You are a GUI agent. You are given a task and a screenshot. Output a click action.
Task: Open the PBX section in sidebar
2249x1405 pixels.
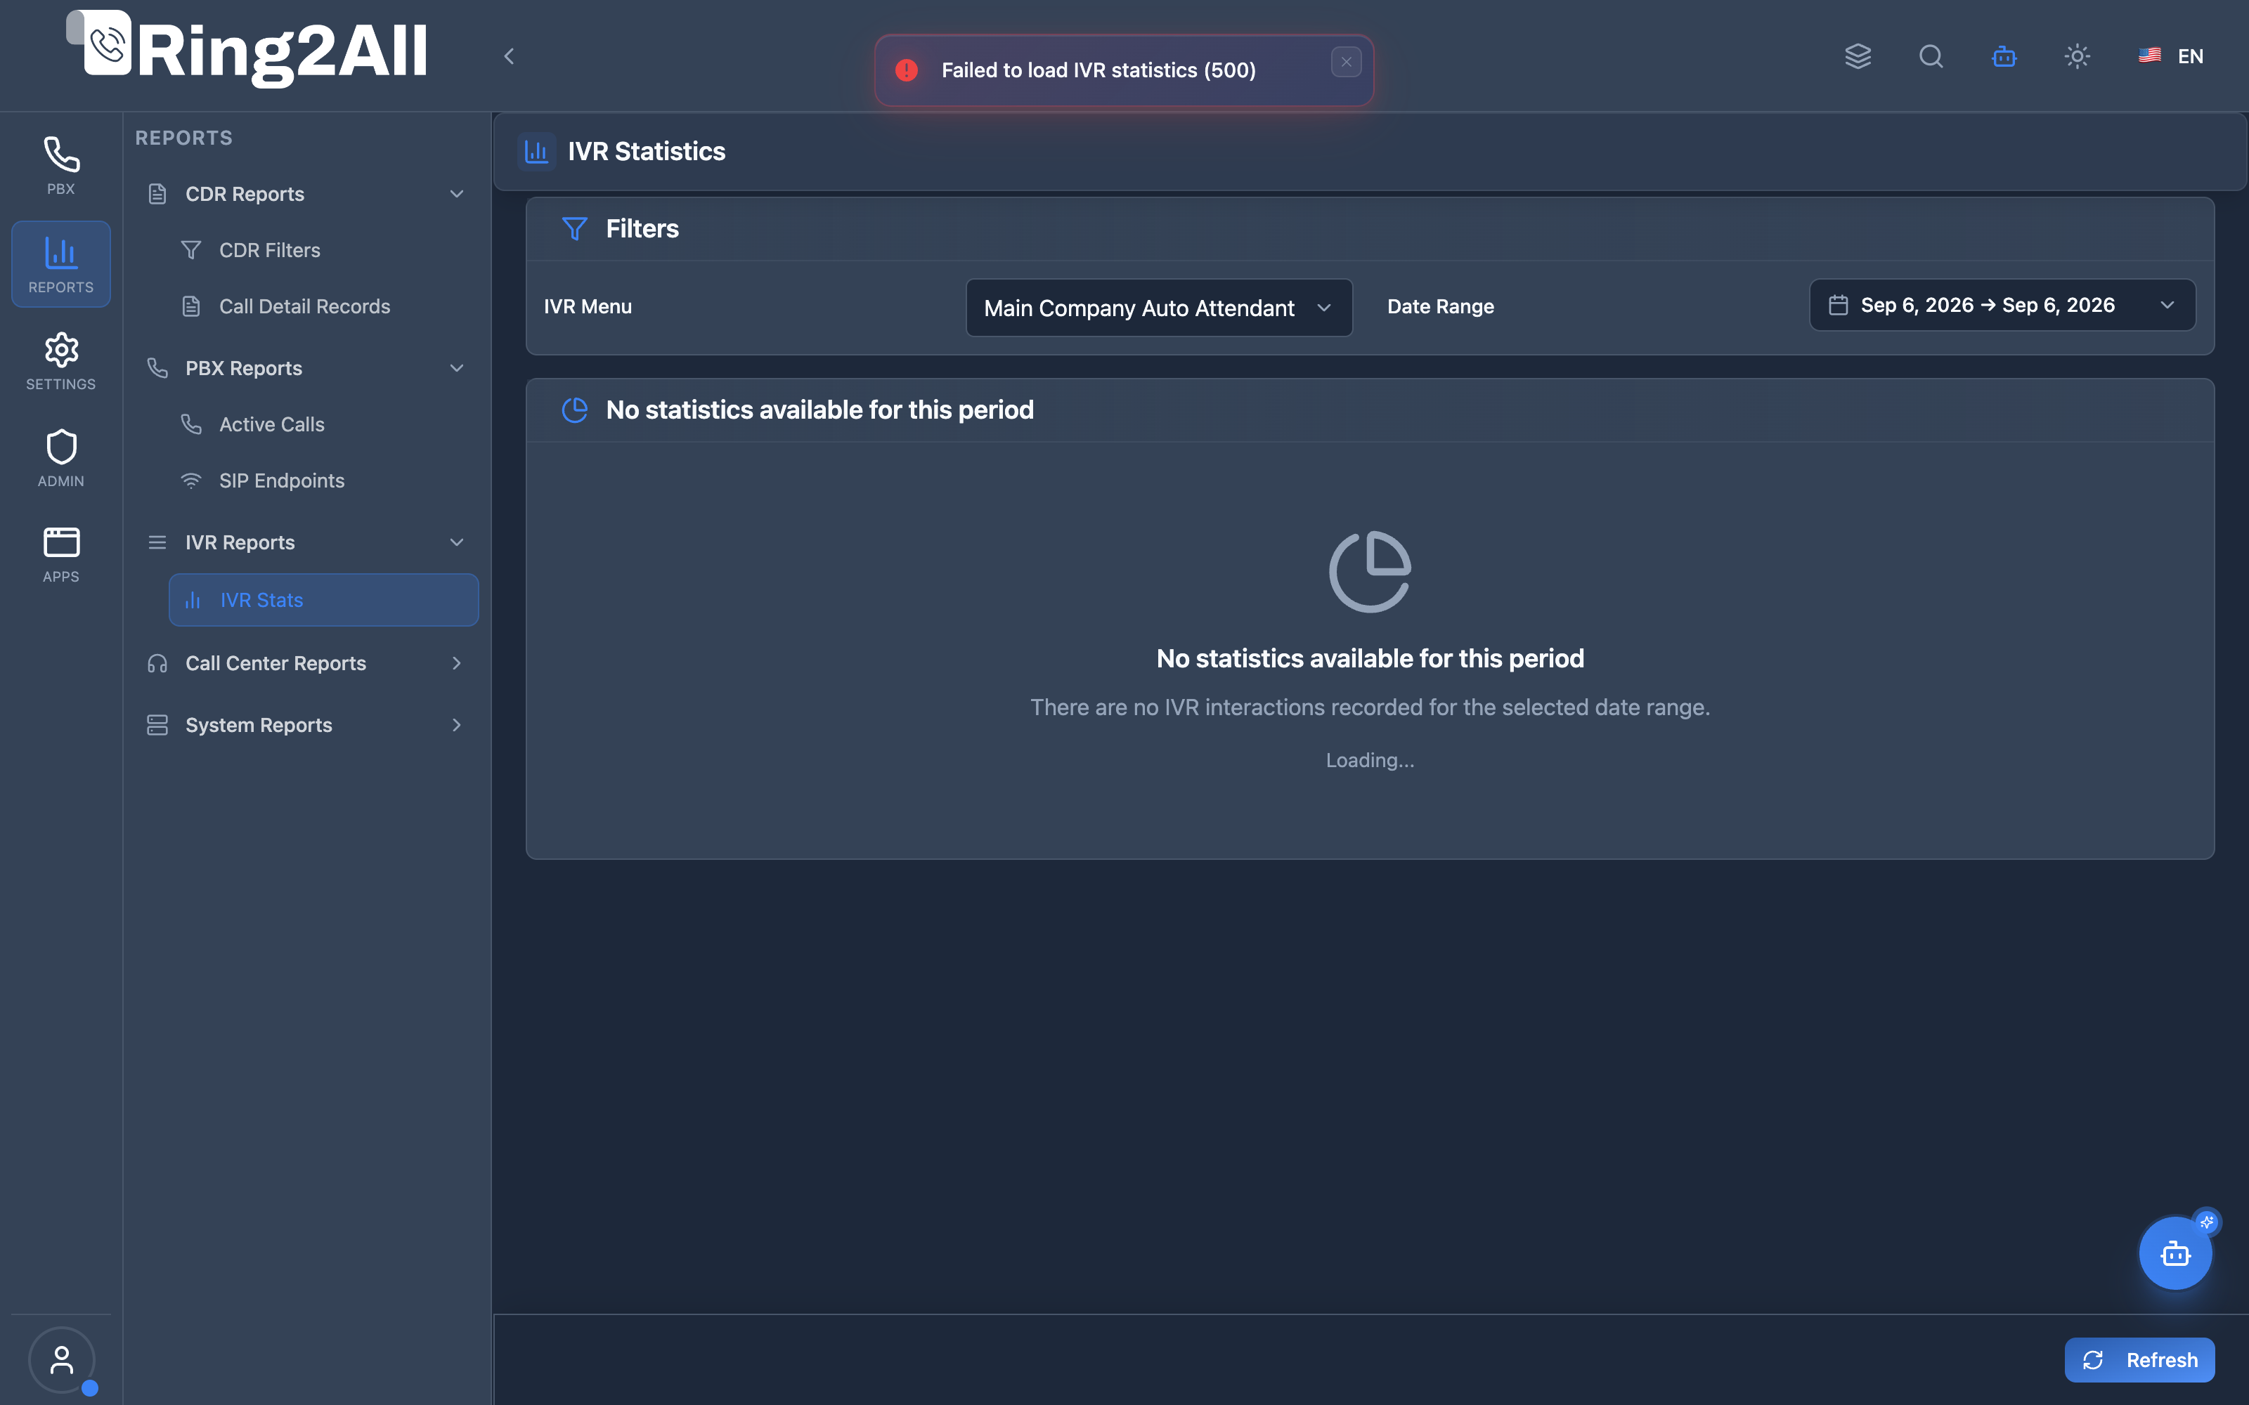tap(60, 165)
